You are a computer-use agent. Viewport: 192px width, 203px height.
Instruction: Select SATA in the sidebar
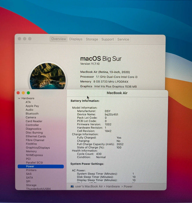[x=29, y=177]
